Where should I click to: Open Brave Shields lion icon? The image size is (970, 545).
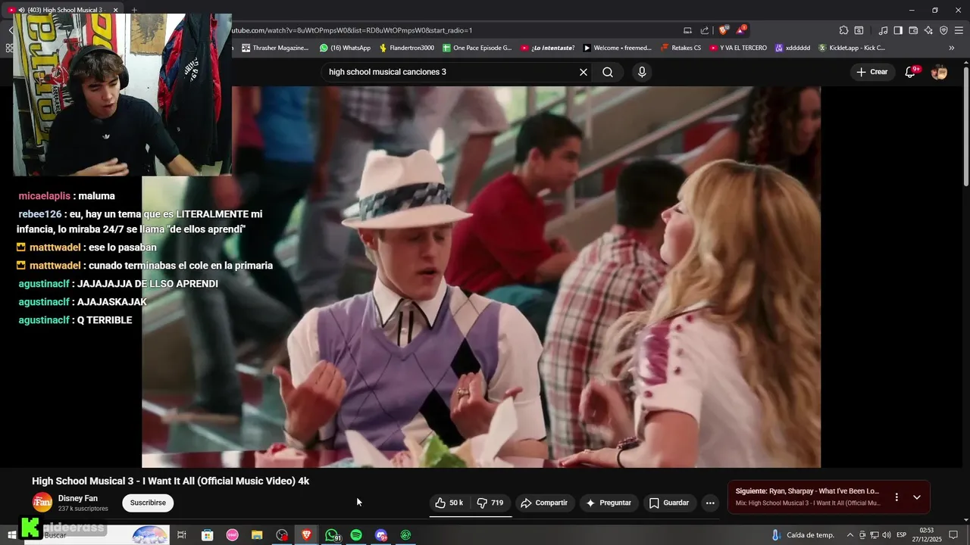tap(724, 30)
